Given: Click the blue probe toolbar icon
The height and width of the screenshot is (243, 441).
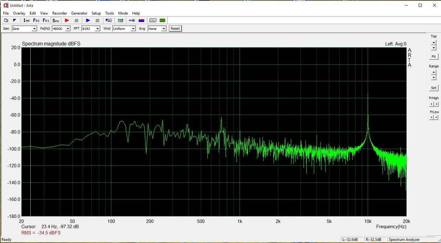Looking at the screenshot, I should 132,21.
